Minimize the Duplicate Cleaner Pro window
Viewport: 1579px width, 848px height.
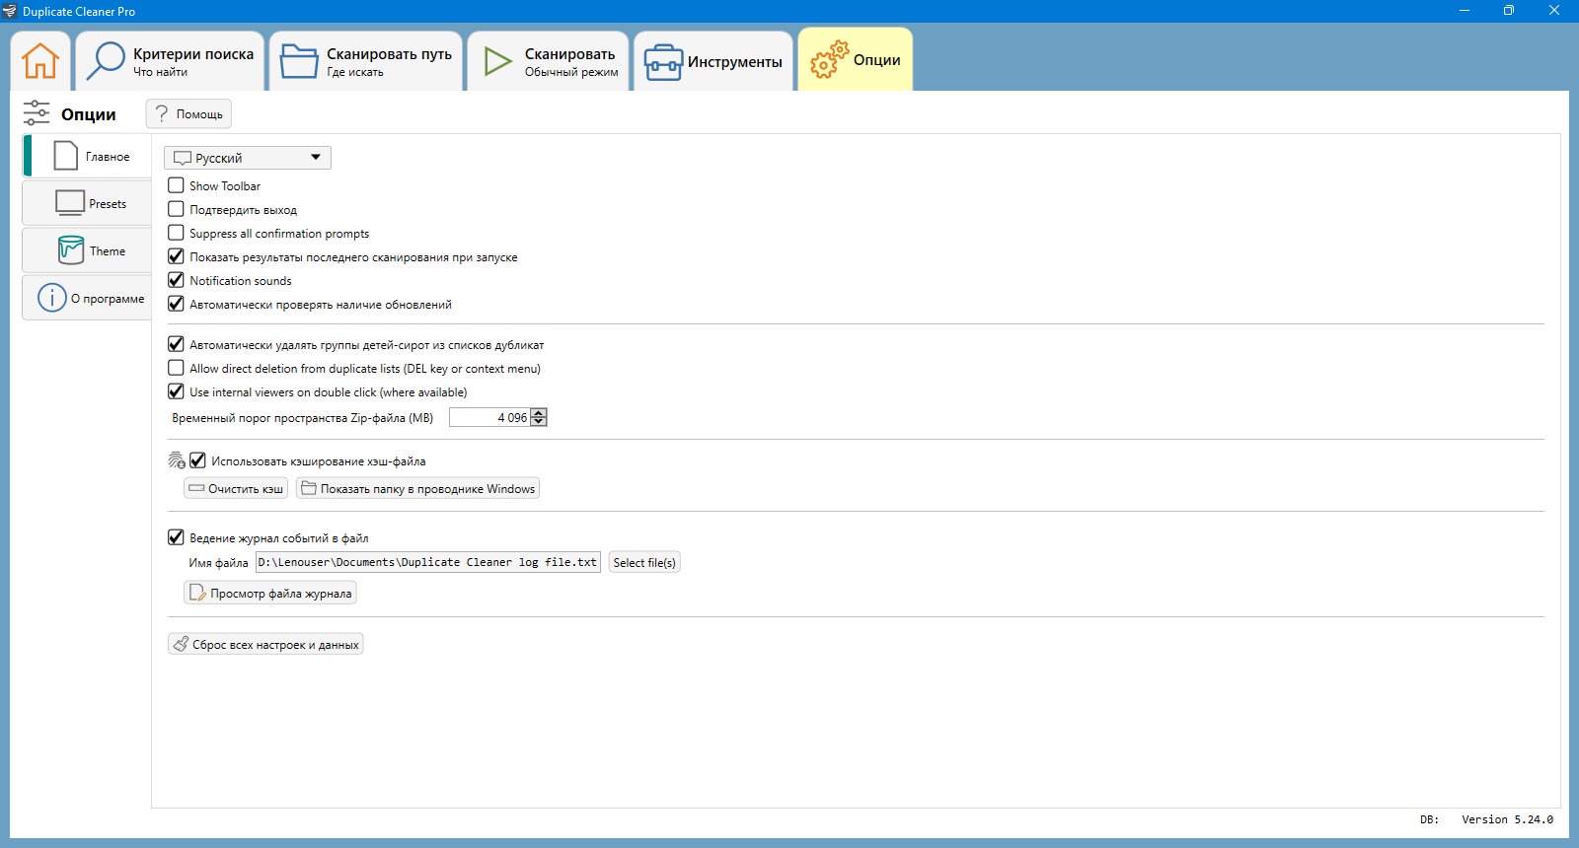point(1464,11)
